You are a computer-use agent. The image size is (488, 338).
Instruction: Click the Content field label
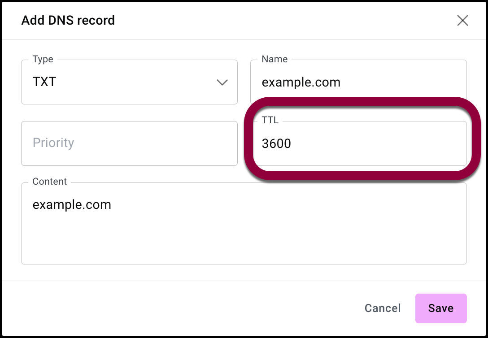click(x=50, y=182)
